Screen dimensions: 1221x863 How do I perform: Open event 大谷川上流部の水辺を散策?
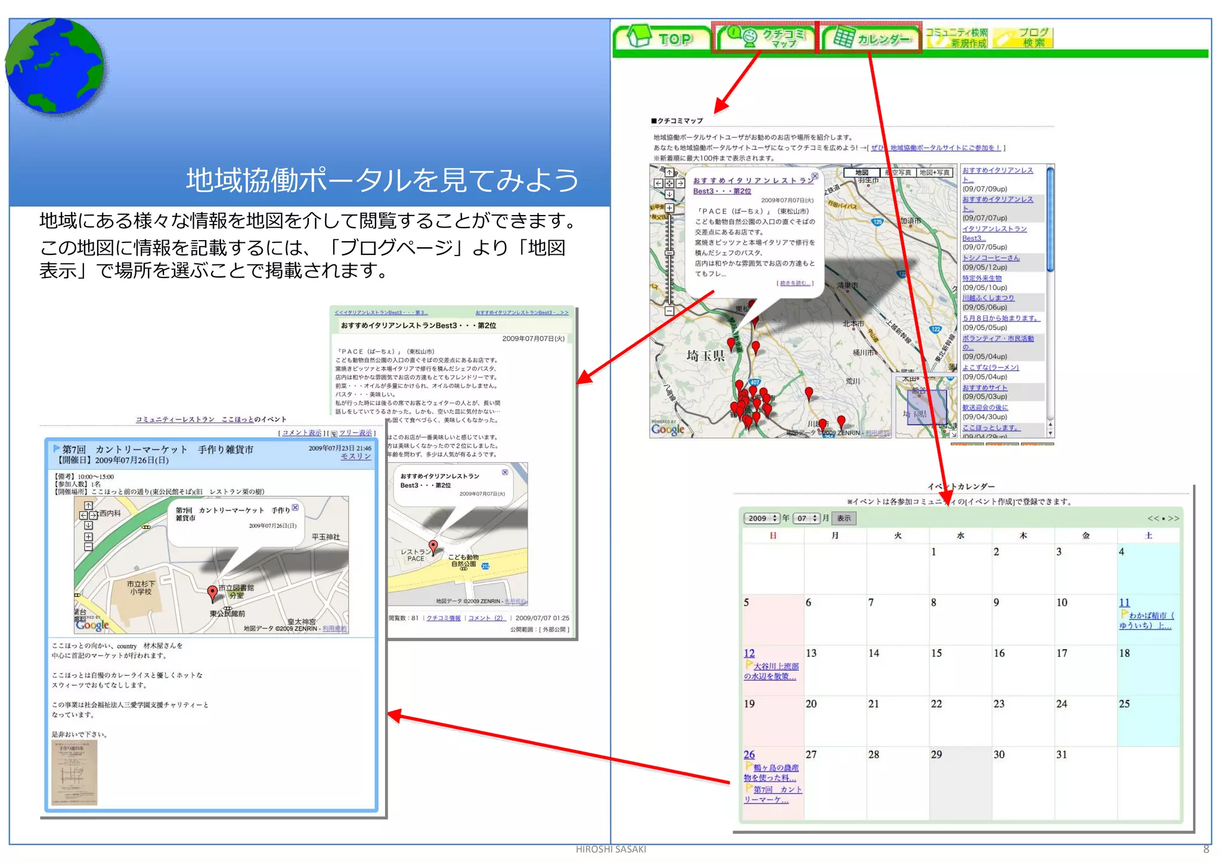point(771,671)
